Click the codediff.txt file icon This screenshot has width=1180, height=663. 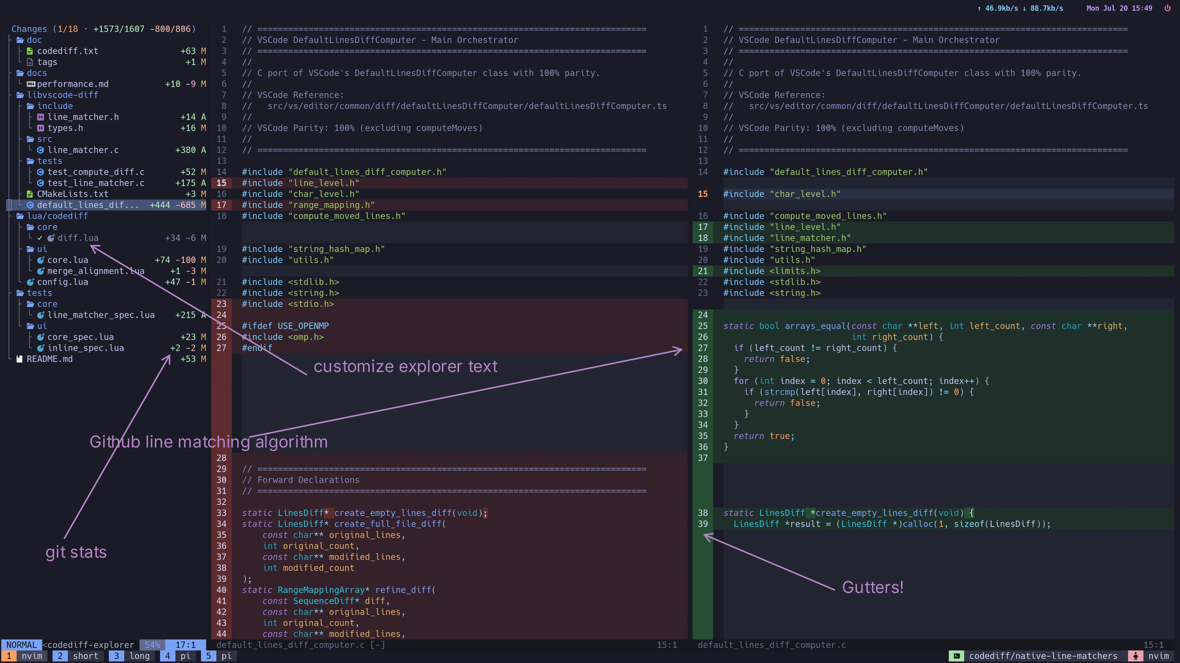pos(30,51)
